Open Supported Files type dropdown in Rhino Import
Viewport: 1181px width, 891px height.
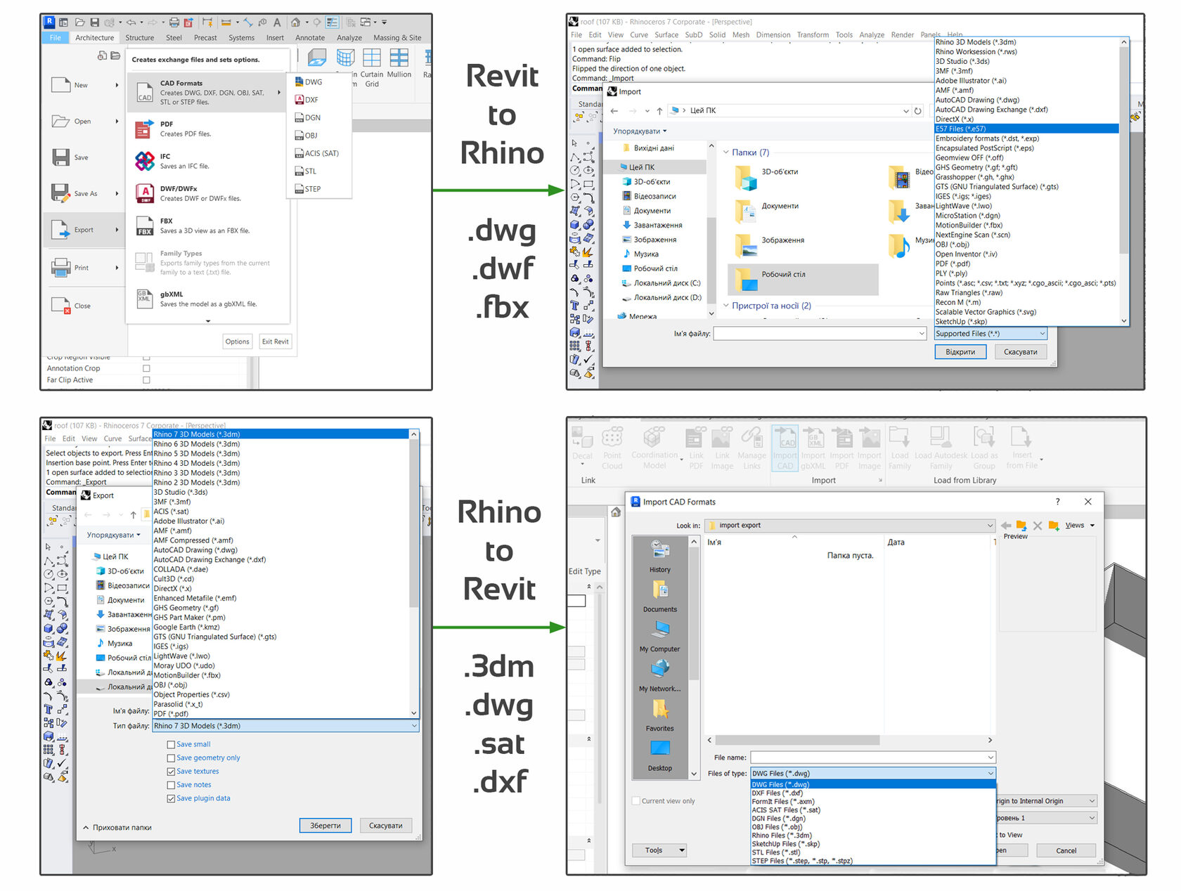point(990,334)
